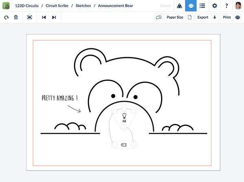
Task: Open the settings gear menu
Action: pos(214,6)
